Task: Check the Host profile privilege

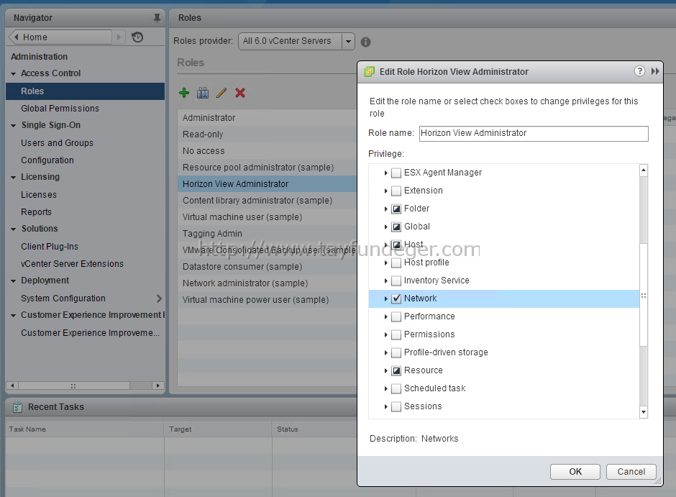Action: click(x=396, y=263)
